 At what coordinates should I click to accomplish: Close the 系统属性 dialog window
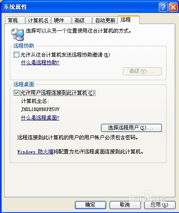173,7
